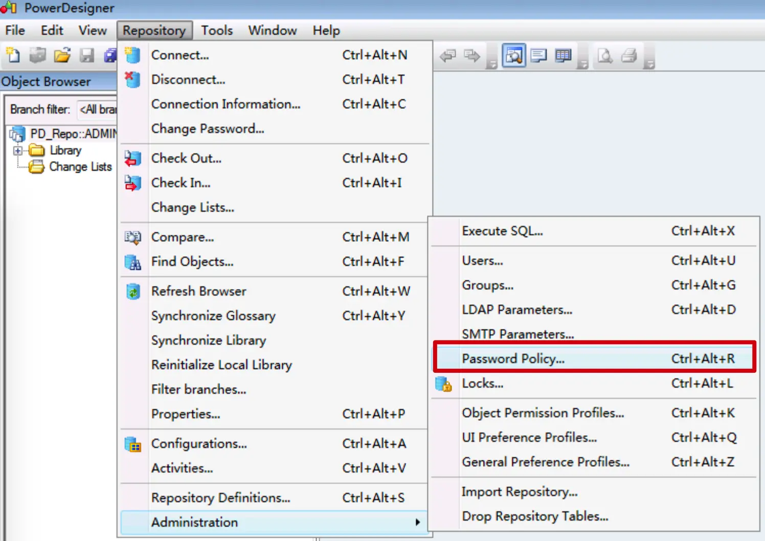Choose Change Lists... in Repository menu

pyautogui.click(x=275, y=208)
